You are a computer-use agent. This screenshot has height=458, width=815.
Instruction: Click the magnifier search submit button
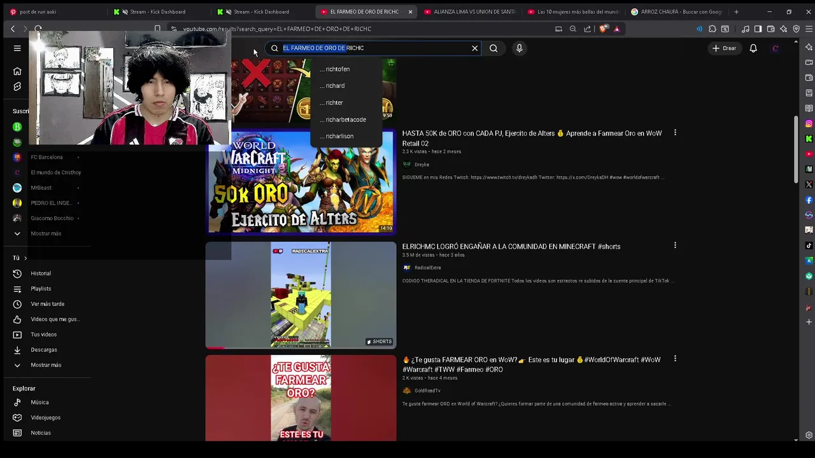coord(493,48)
